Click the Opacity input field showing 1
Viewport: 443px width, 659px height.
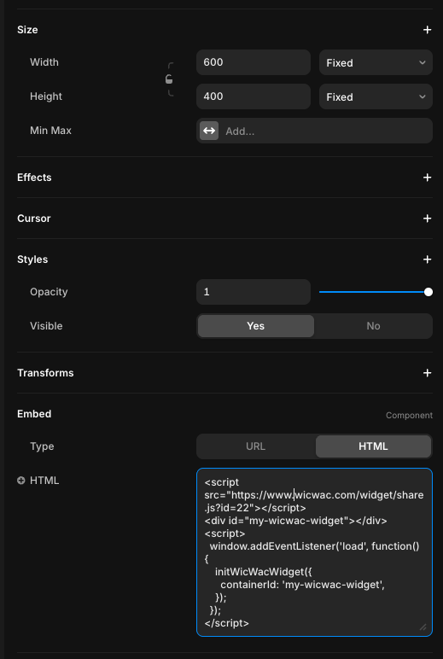pyautogui.click(x=254, y=292)
